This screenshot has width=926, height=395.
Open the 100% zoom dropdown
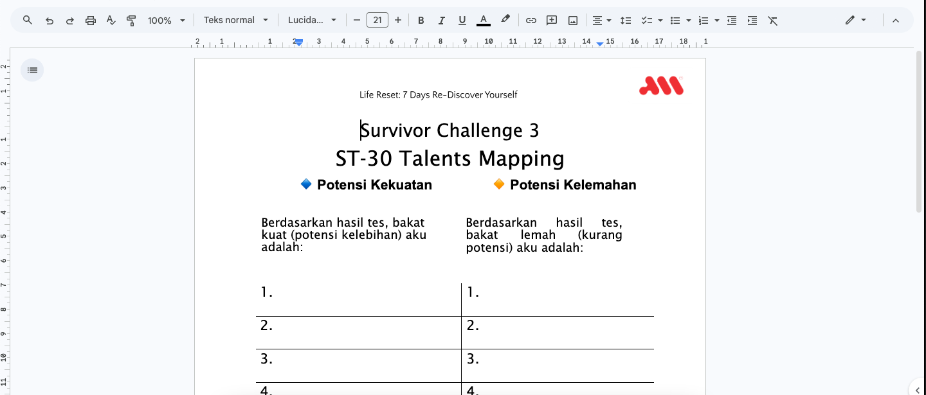[x=167, y=21]
